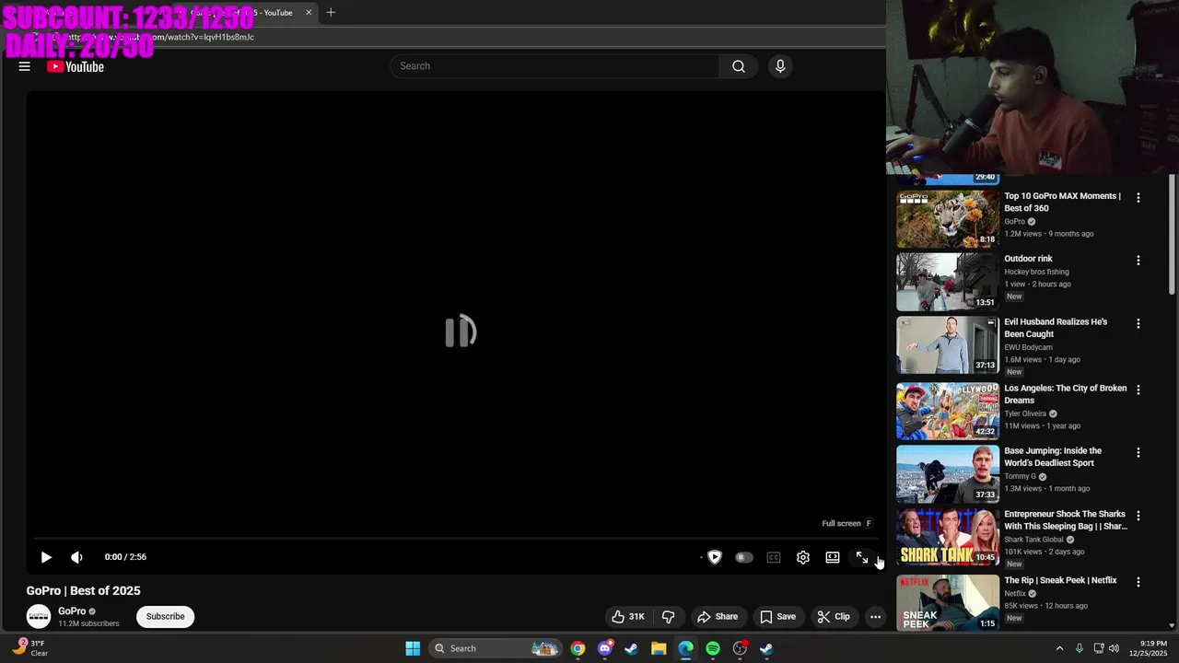Open Top 10 GoPro MAX Moments video
This screenshot has height=663, width=1179.
tap(1062, 202)
